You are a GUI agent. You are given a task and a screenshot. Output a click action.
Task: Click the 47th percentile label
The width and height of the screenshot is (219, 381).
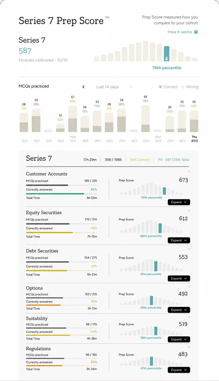click(151, 369)
